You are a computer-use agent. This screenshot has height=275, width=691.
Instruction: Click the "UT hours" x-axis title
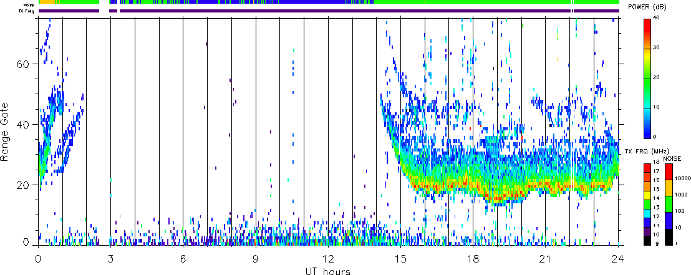(328, 271)
